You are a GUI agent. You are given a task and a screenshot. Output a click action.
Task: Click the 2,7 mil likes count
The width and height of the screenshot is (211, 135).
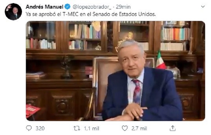139,129
